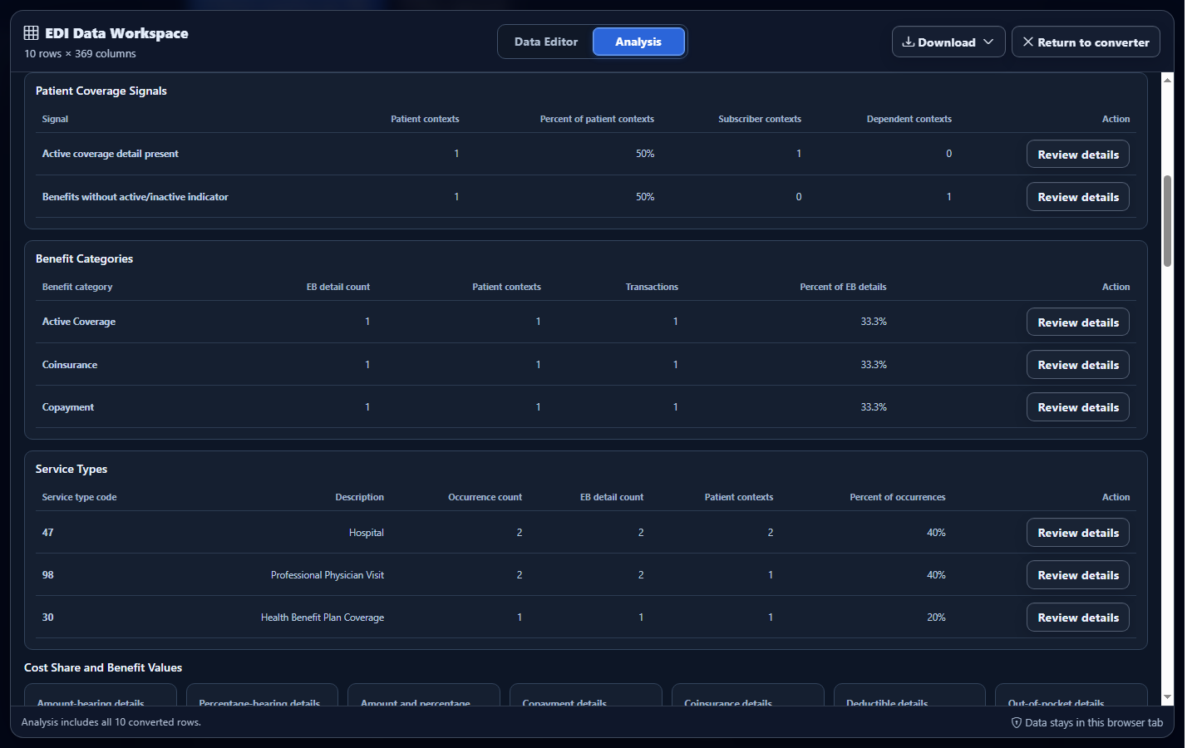
Task: Click the 'Active Coverage' benefit category cell
Action: 79,322
